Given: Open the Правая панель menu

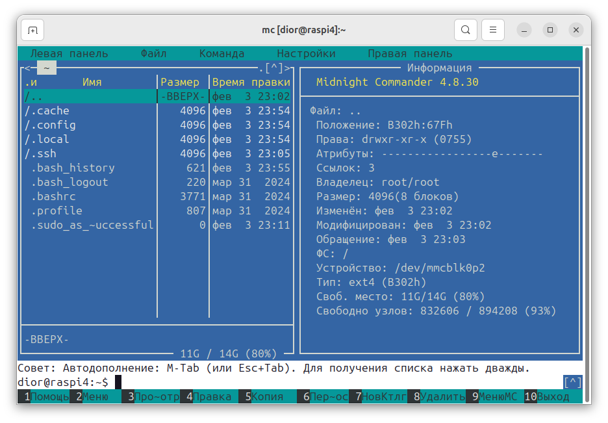Looking at the screenshot, I should [x=410, y=53].
